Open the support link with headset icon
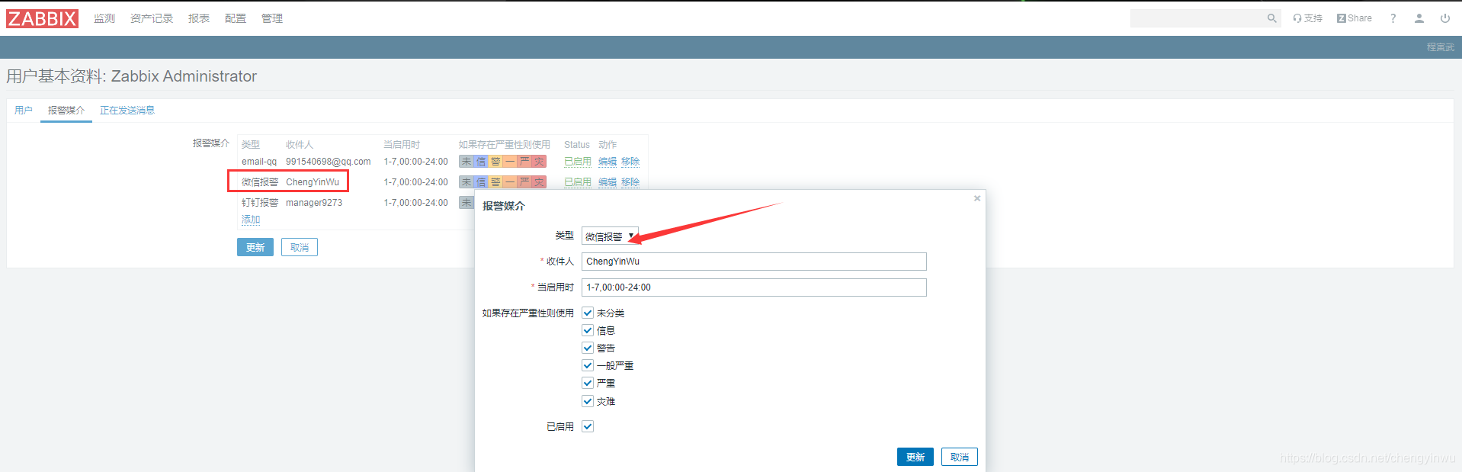 tap(1307, 18)
